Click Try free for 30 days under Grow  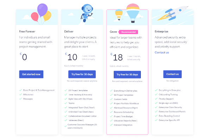coord(127,75)
